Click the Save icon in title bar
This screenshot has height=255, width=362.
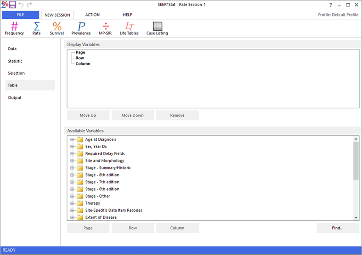13,5
